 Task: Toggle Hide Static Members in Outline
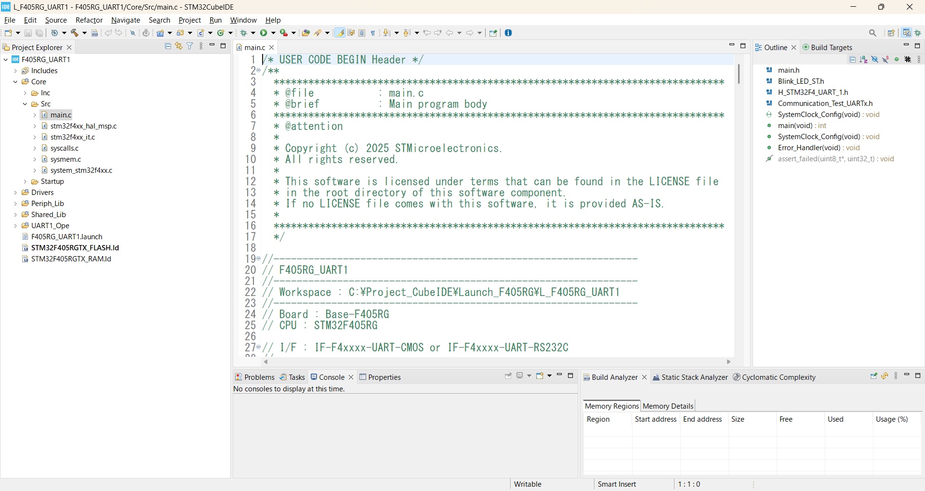click(x=886, y=60)
